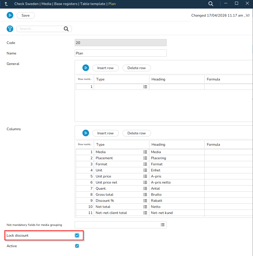This screenshot has height=256, width=253.
Task: Click into the Name field containing Plan
Action: coord(121,53)
